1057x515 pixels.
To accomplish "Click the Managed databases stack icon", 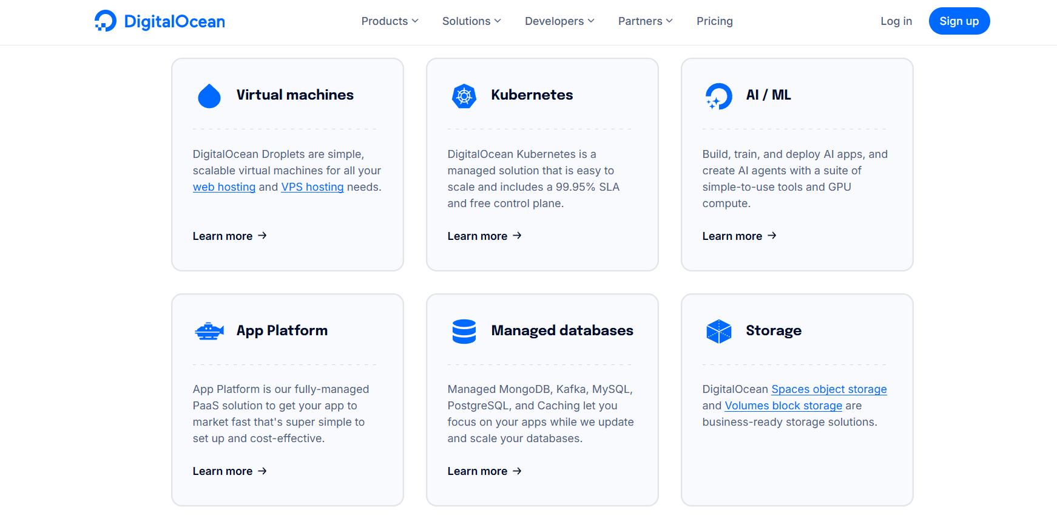I will point(464,331).
